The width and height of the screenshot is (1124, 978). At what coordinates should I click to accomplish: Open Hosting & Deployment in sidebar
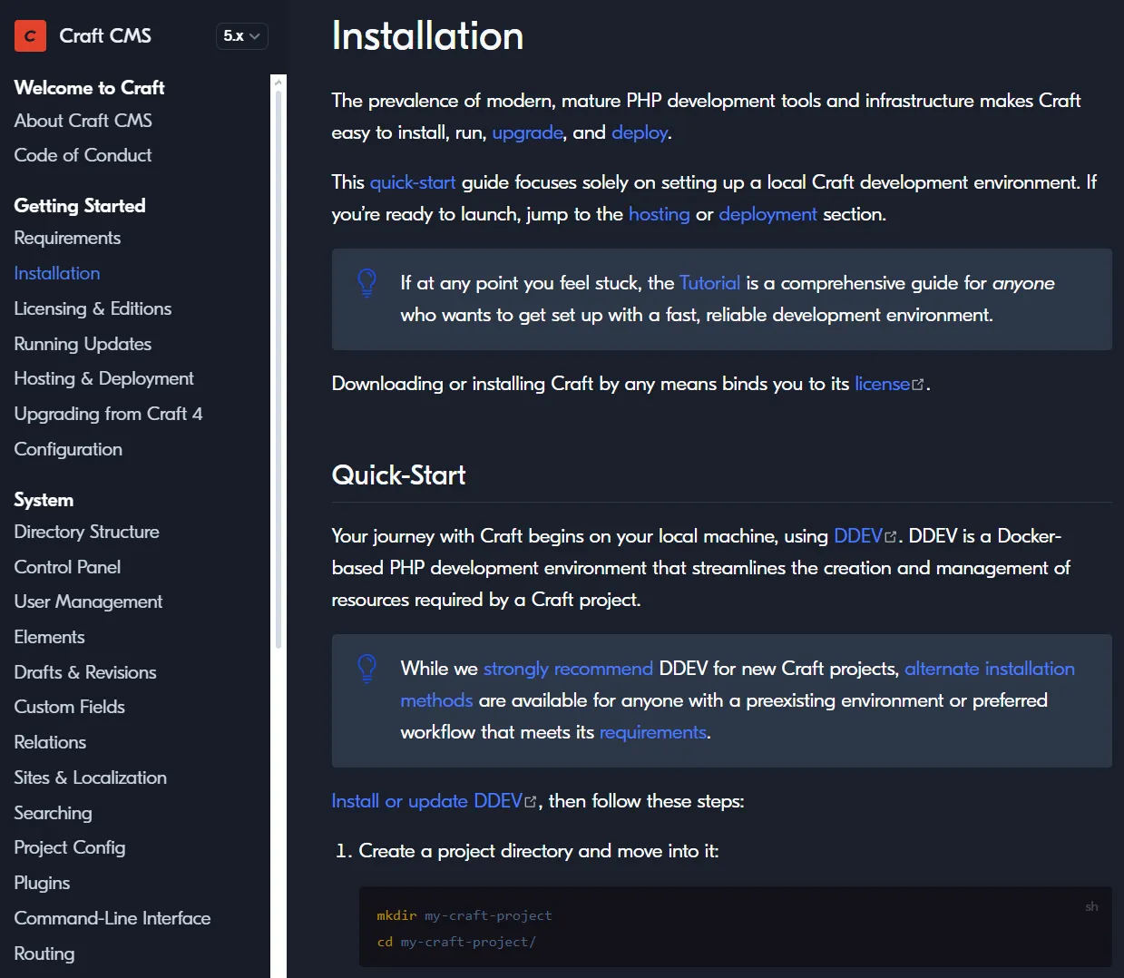click(104, 378)
